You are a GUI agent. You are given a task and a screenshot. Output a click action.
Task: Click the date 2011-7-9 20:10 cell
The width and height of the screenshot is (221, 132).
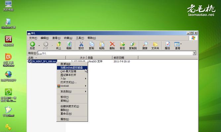(122, 61)
